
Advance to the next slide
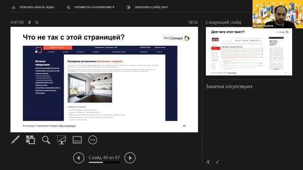click(x=130, y=158)
